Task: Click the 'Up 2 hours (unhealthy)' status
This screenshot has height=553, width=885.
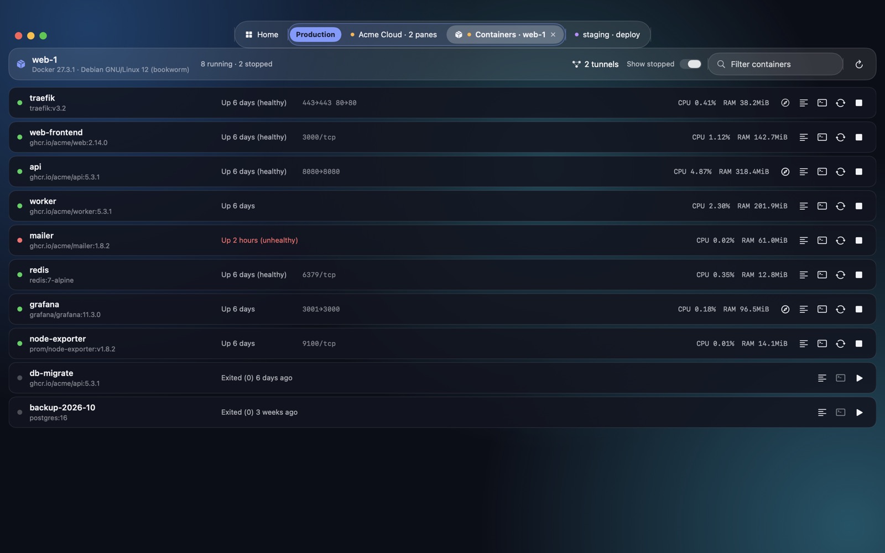Action: click(x=259, y=241)
